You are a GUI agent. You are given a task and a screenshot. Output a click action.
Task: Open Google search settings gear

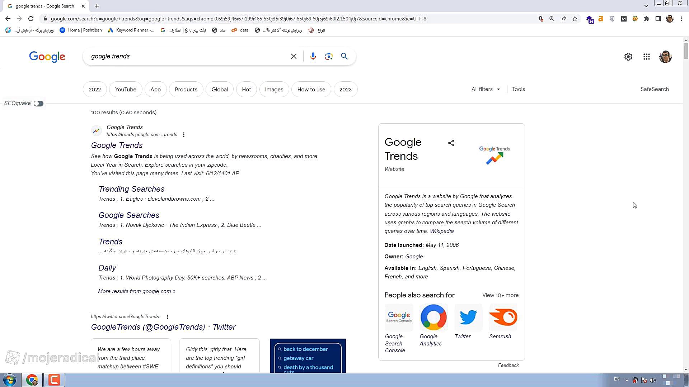(x=628, y=57)
